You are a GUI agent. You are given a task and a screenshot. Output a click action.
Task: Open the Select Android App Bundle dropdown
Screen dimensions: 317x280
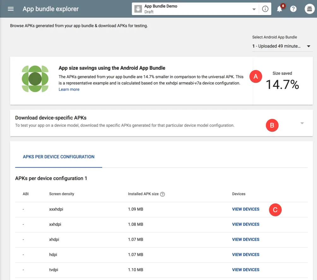[x=282, y=46]
